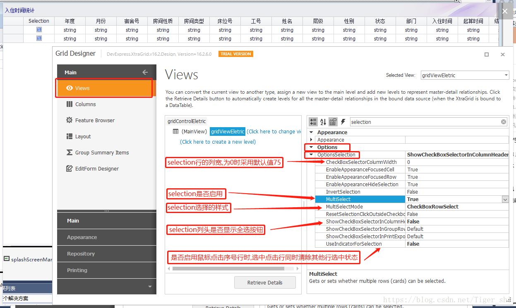516x308 pixels.
Task: Expand navigation overflow chevron at sidebar bottom
Action: click(150, 287)
